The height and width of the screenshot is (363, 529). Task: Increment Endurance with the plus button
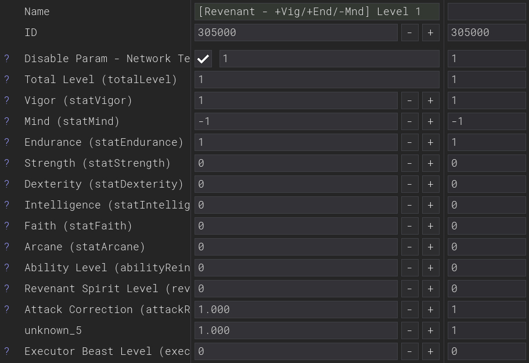coord(430,142)
